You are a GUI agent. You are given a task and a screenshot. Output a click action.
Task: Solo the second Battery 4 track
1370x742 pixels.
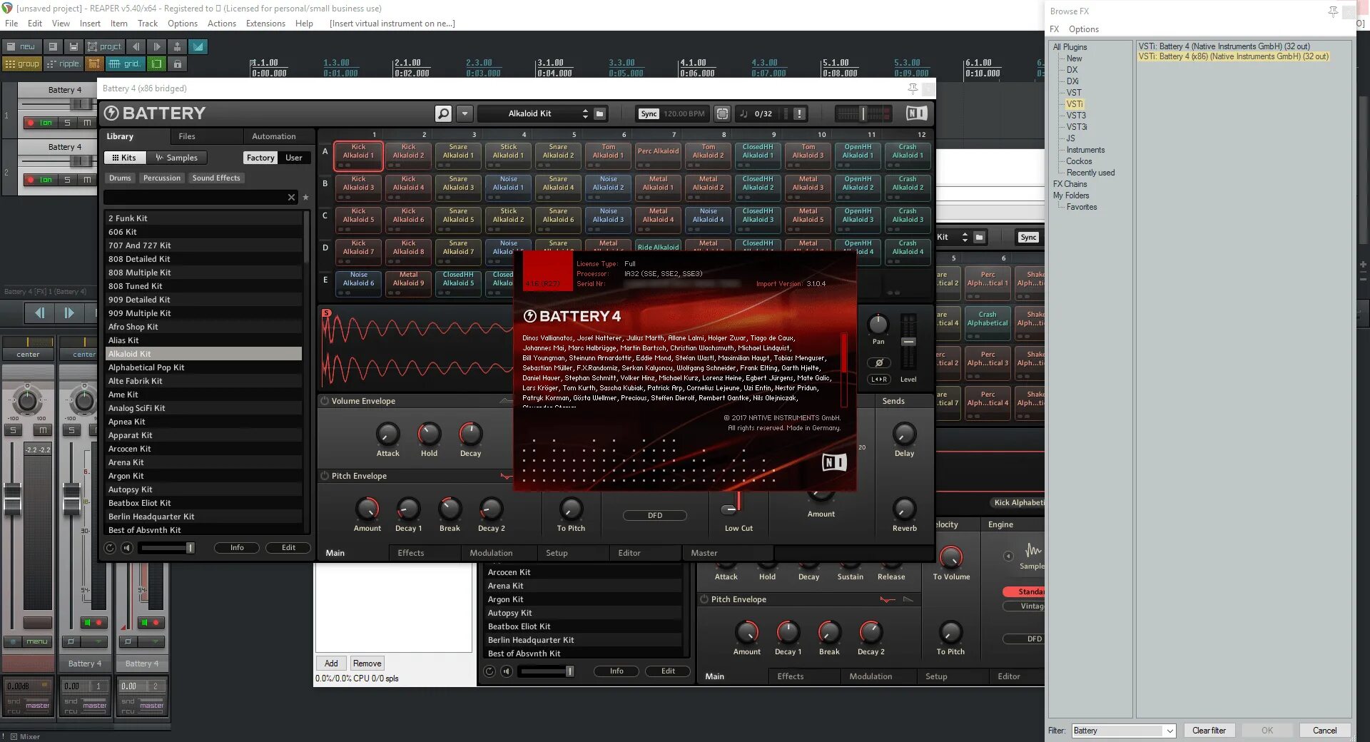(67, 180)
